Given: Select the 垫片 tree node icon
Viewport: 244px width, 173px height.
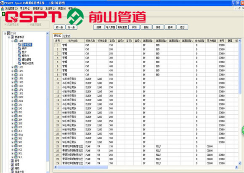Looking at the screenshot, I should (20, 52).
